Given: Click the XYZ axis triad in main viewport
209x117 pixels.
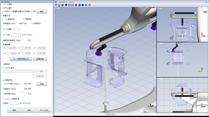Looking at the screenshot, I should pyautogui.click(x=151, y=106).
